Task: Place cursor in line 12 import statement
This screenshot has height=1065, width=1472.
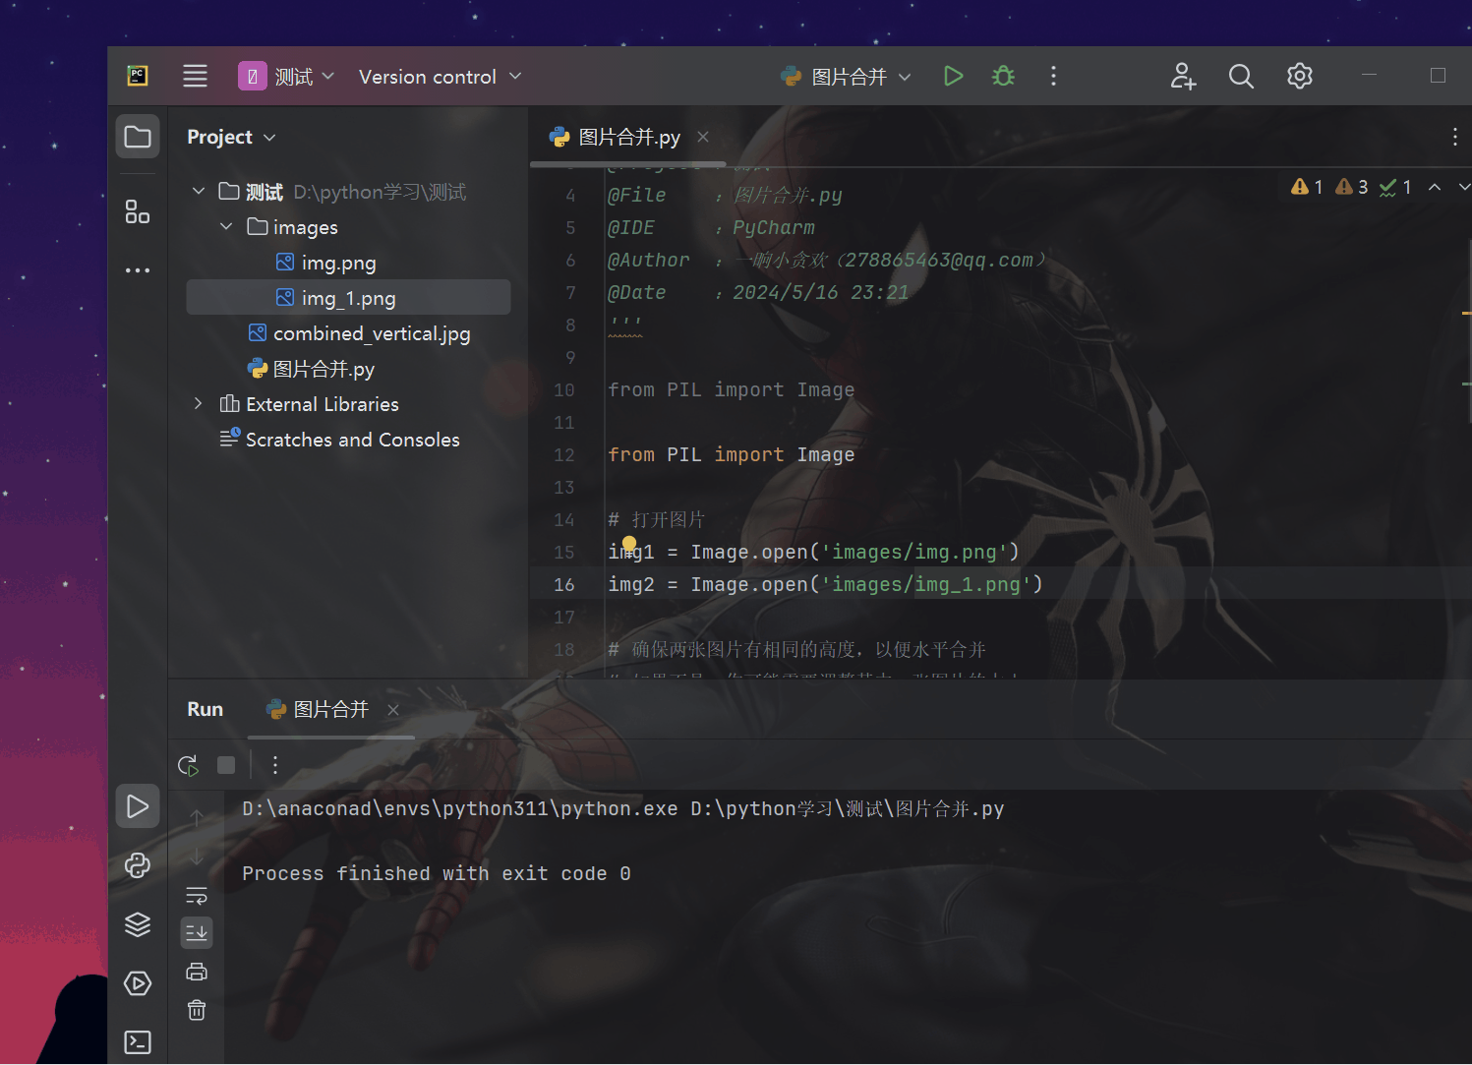Action: (731, 454)
